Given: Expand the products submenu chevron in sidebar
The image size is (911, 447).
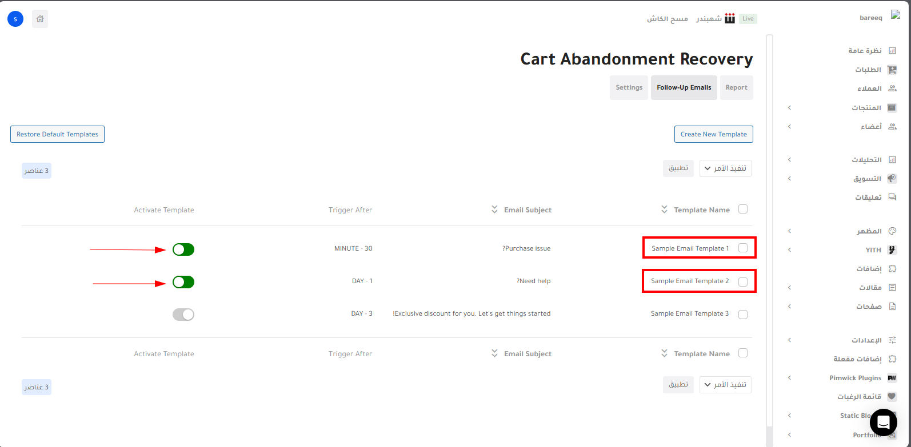Looking at the screenshot, I should (789, 108).
